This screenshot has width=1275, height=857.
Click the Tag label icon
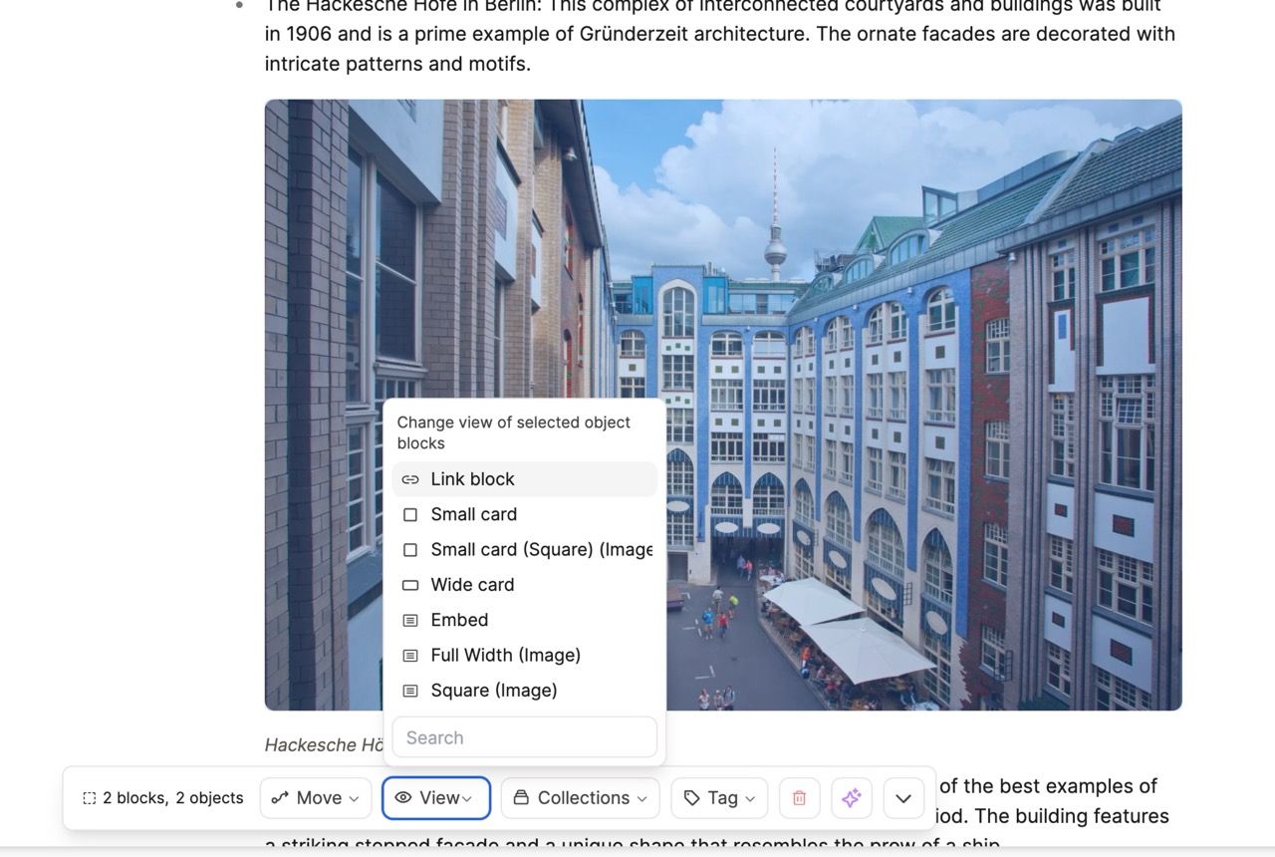click(691, 798)
